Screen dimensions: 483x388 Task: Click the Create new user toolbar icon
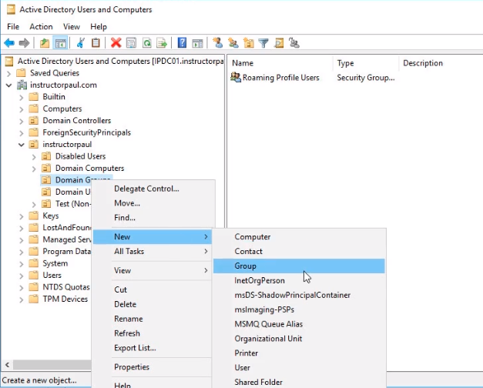point(219,43)
